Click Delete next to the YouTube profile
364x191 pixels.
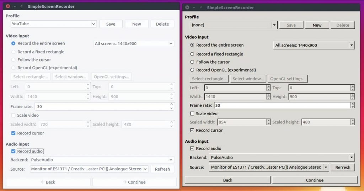[162, 24]
